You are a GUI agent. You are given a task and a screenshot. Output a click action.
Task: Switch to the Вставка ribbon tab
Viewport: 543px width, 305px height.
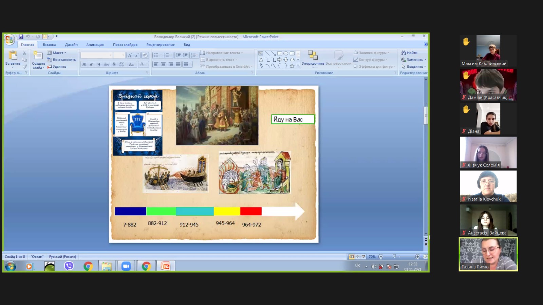[x=49, y=45]
